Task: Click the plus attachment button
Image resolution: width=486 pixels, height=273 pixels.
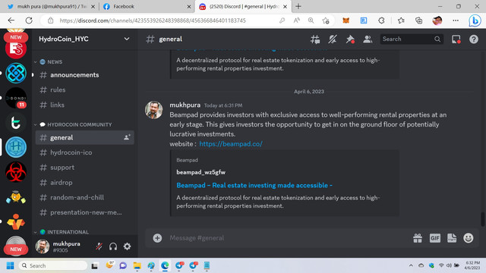Action: click(157, 237)
